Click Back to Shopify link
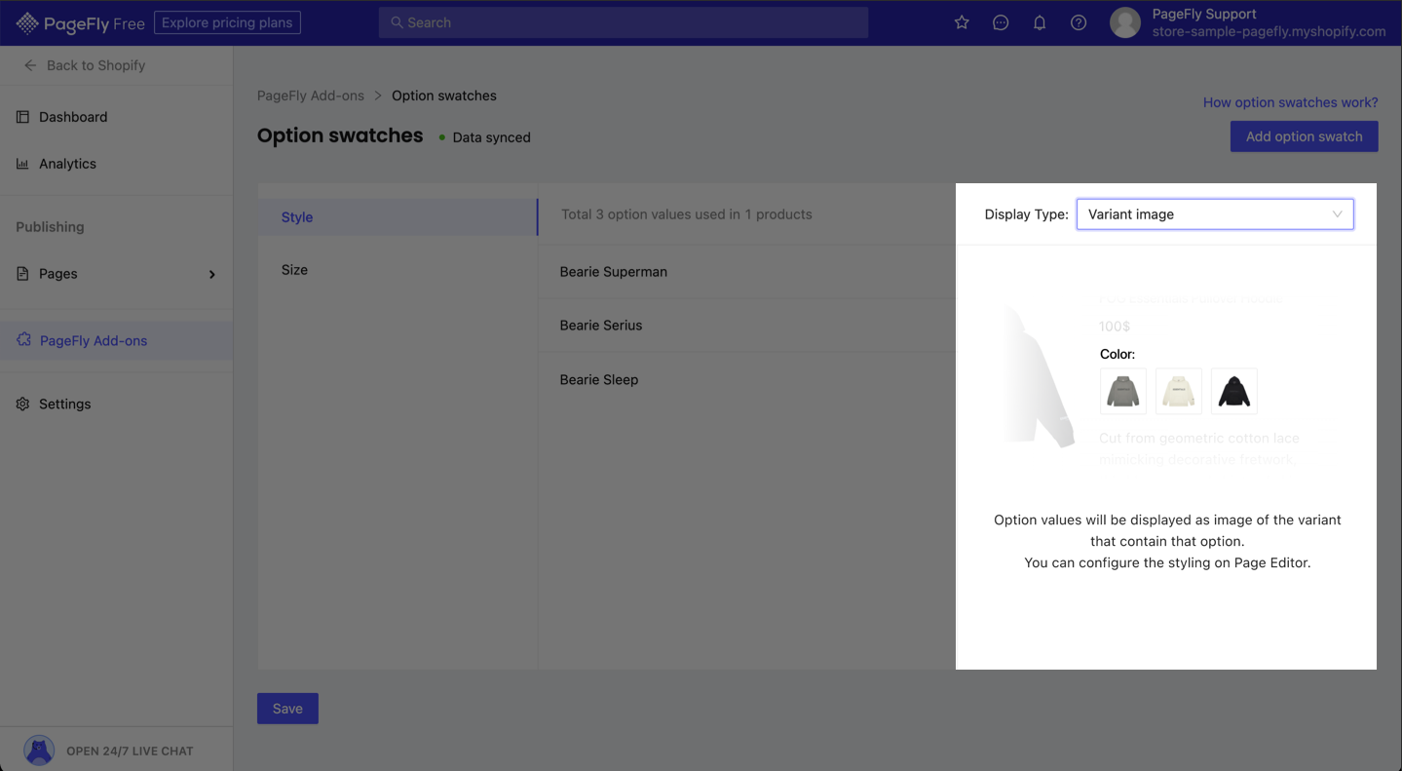The height and width of the screenshot is (771, 1402). point(95,65)
